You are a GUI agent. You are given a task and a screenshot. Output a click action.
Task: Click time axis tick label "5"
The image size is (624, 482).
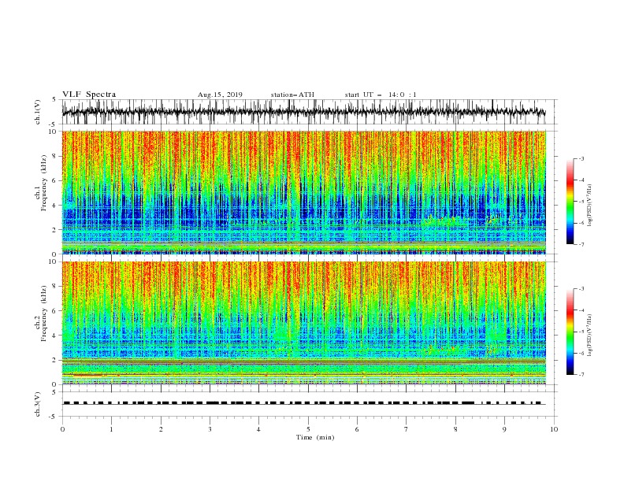coord(308,429)
